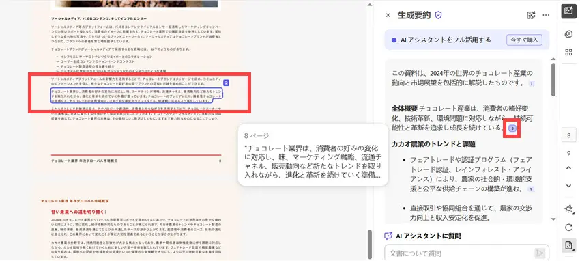
Task: Open the AI edit note icon in panel header
Action: coord(531,15)
